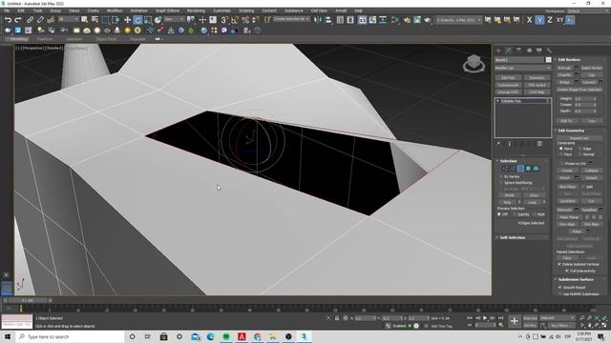Open the Edit menu
The image size is (611, 343).
[21, 10]
